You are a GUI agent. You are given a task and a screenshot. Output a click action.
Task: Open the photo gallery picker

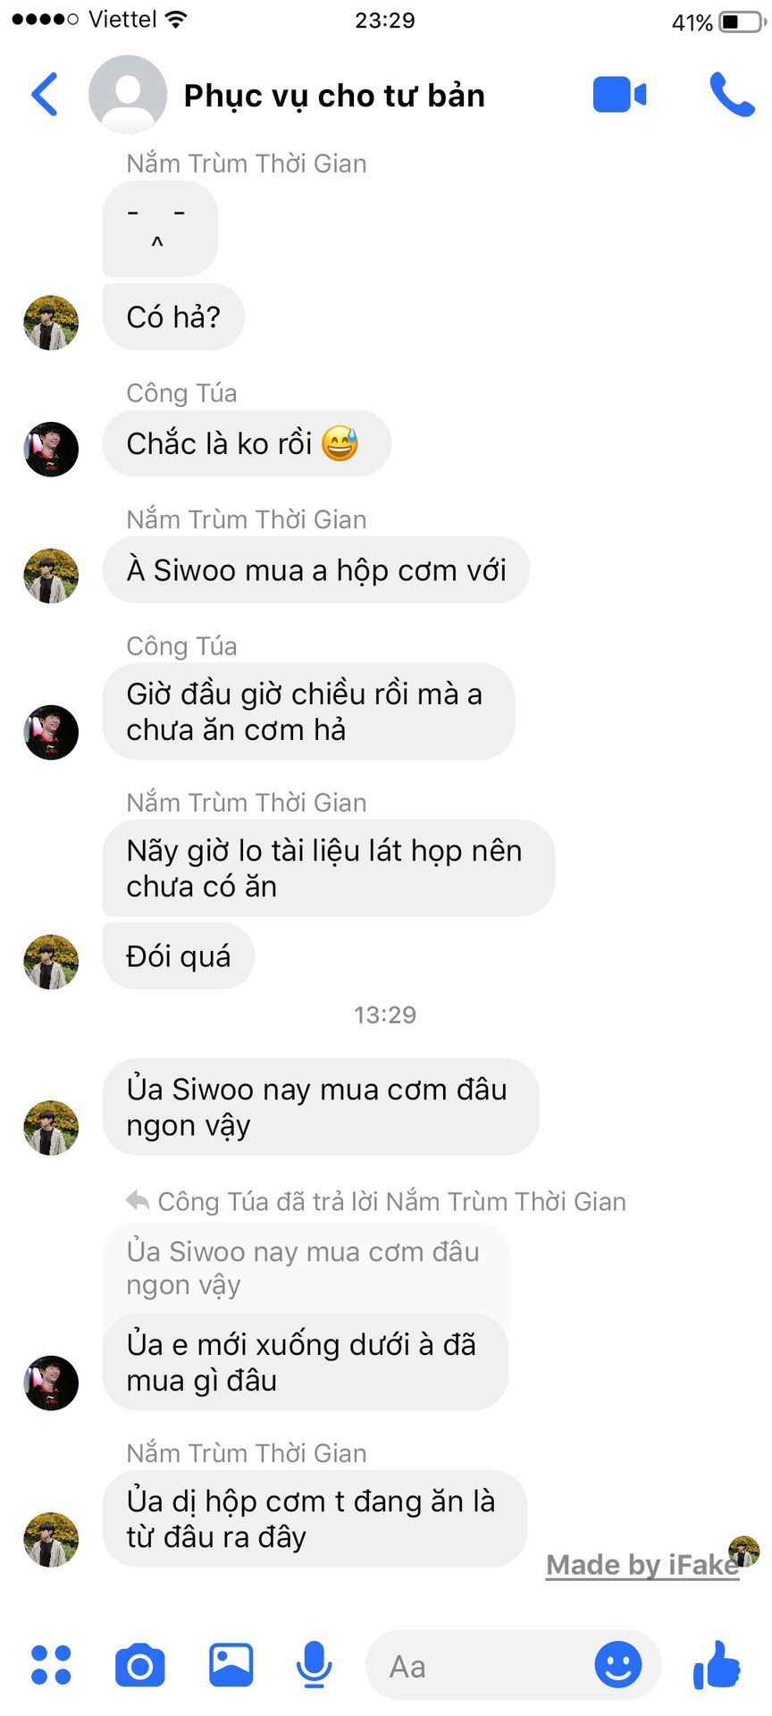(231, 1666)
